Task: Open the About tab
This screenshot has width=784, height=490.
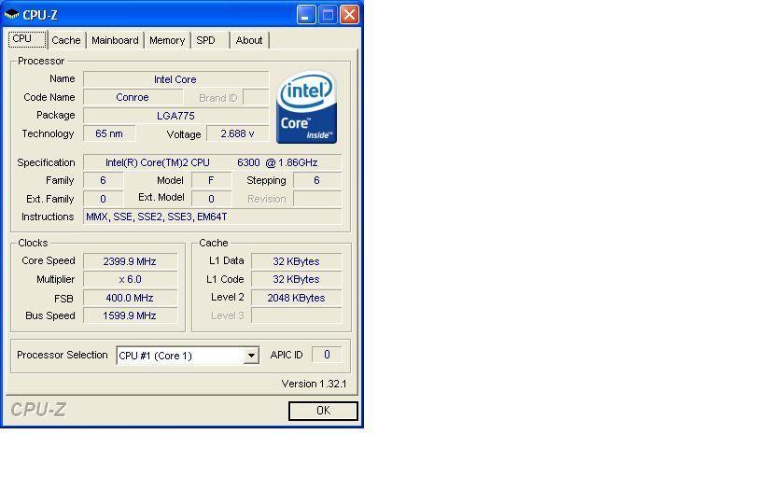Action: click(249, 40)
